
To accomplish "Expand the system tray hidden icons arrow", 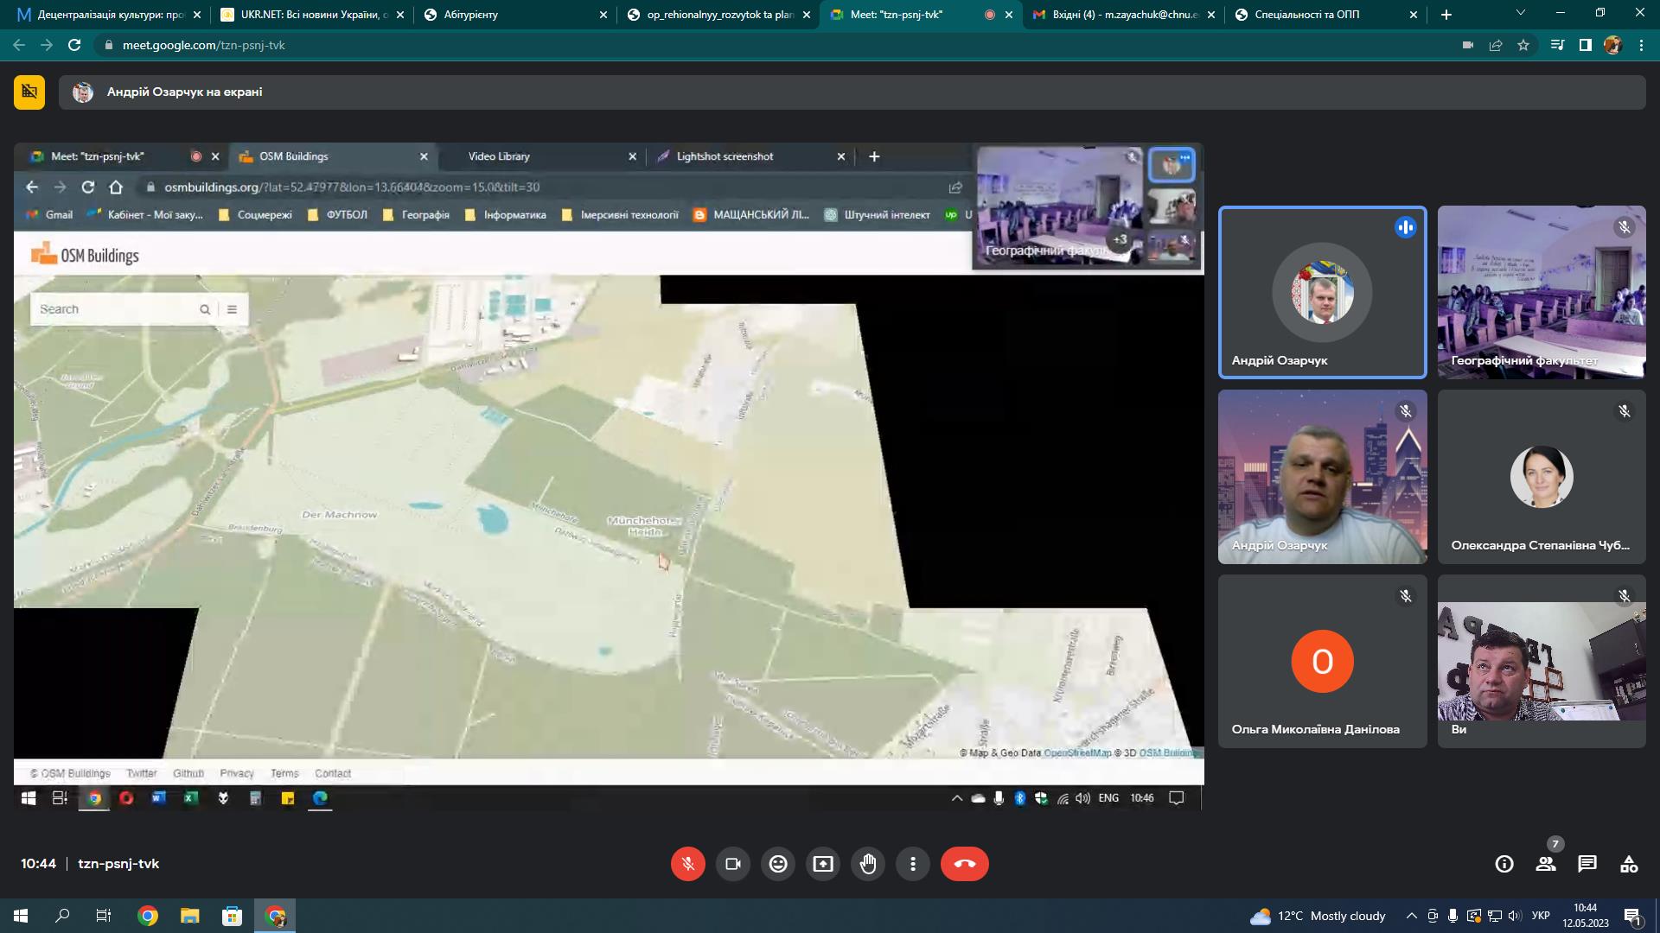I will [1412, 916].
